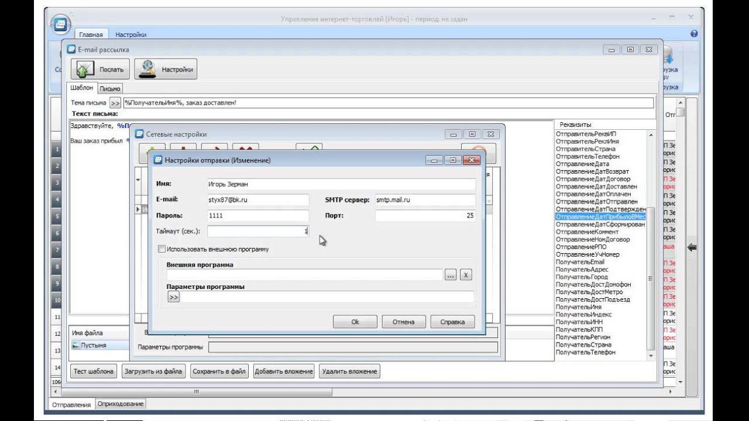
Task: Click the browse (...) button for Внешняя программа
Action: (x=450, y=275)
